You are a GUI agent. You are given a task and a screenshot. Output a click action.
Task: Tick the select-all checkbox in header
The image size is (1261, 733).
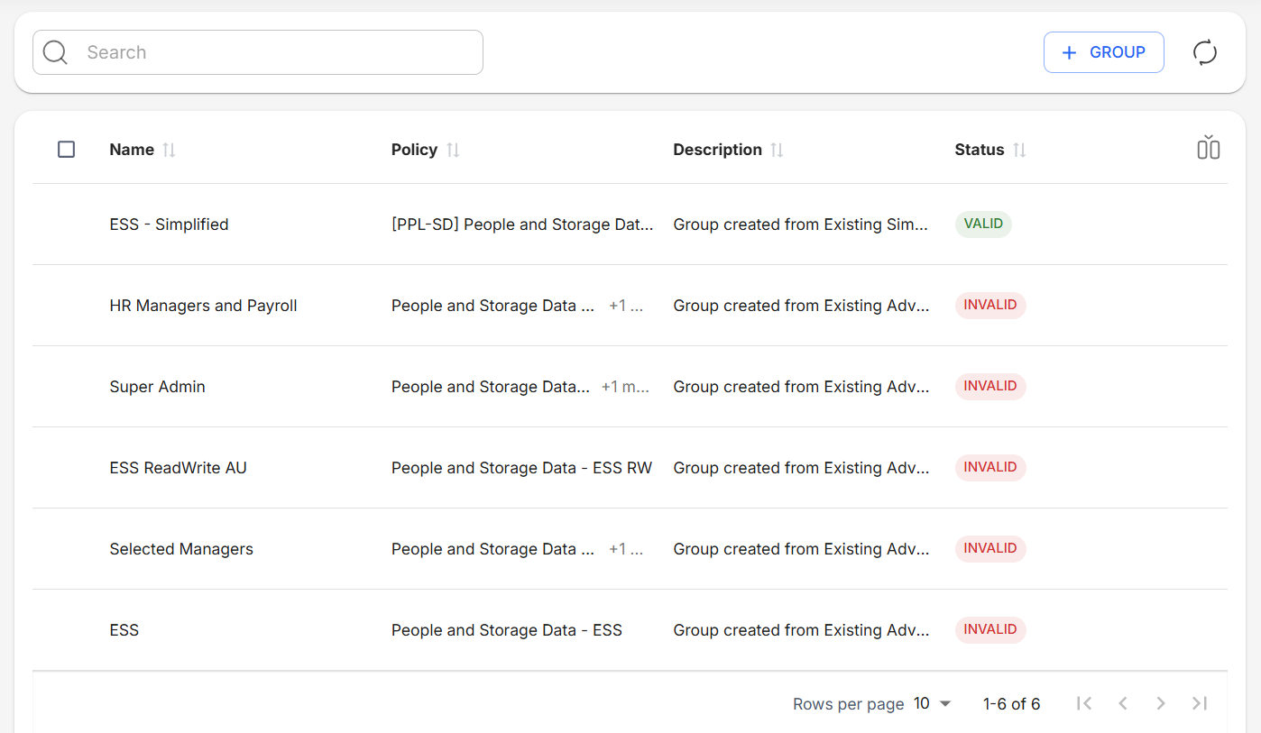(x=66, y=150)
